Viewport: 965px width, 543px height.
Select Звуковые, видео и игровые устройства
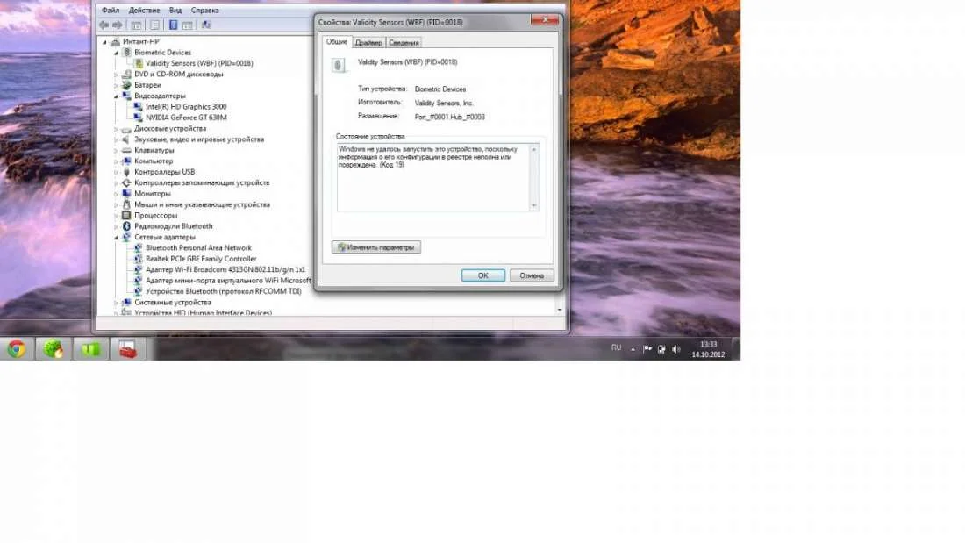(199, 139)
